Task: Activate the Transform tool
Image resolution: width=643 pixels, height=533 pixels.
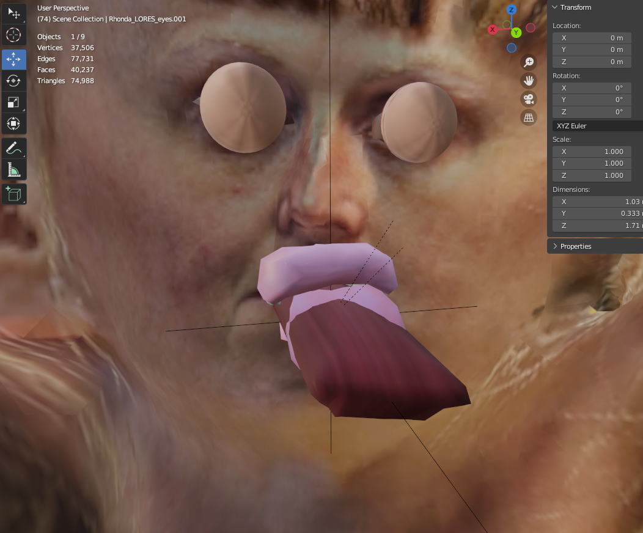Action: [14, 123]
